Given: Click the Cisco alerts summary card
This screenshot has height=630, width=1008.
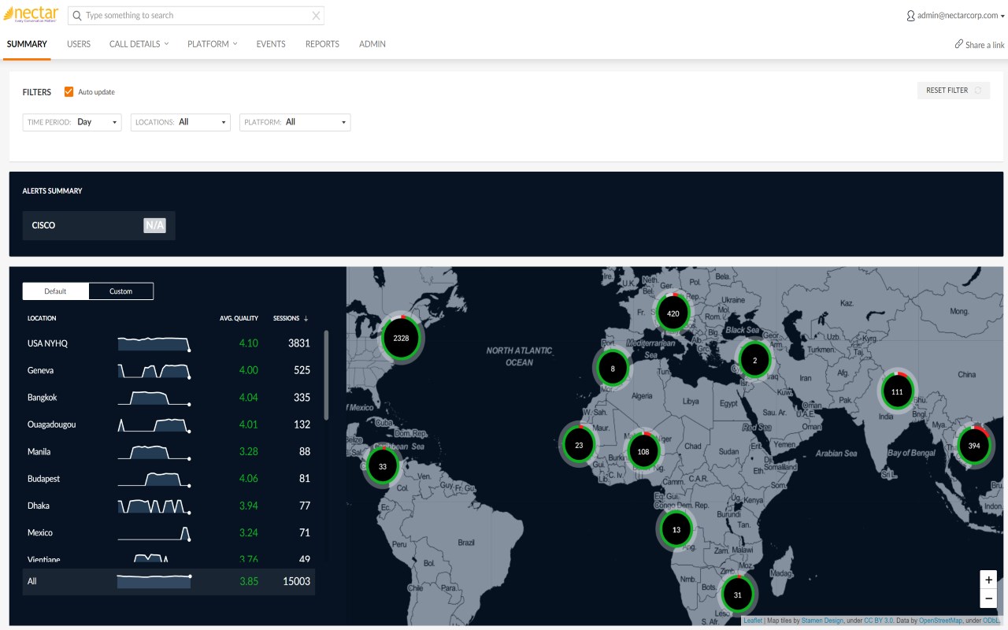Looking at the screenshot, I should [98, 225].
